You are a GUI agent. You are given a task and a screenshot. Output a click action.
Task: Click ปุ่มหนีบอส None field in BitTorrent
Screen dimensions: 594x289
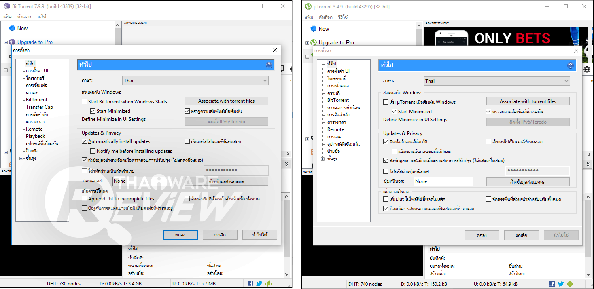[142, 181]
